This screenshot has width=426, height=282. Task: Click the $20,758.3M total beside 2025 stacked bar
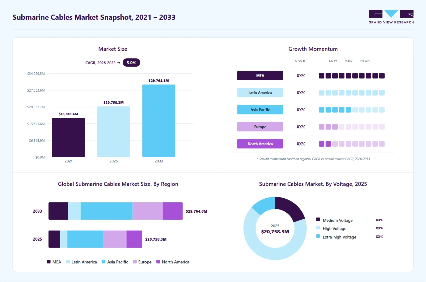point(156,239)
